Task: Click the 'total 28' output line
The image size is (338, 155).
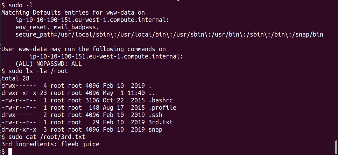Action: coord(15,78)
